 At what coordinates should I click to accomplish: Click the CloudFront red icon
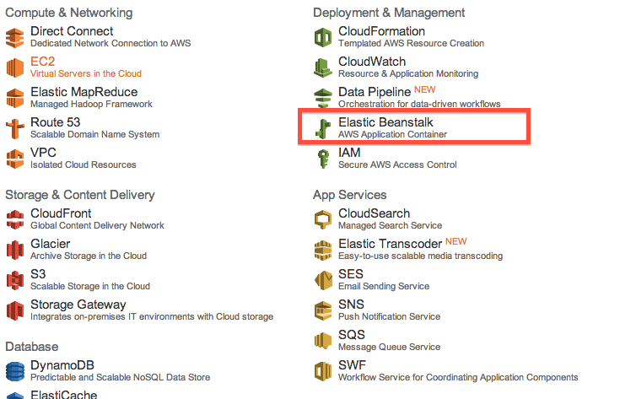coord(15,219)
